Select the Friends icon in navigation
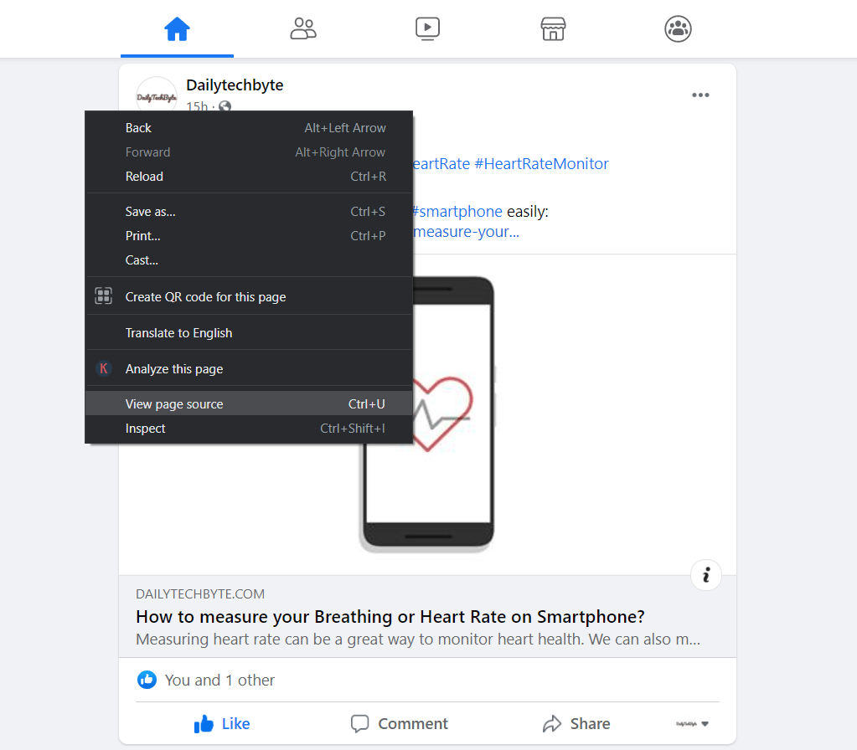Screen dimensions: 857x750 [x=302, y=28]
